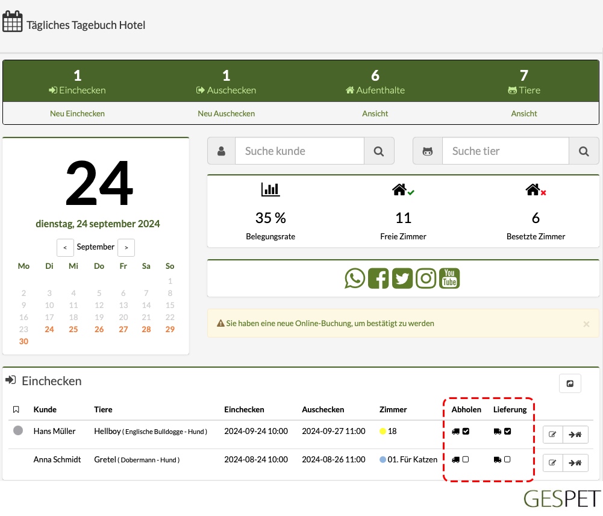The height and width of the screenshot is (516, 603).
Task: Check Abholen checkbox for Anna Schmidt
Action: point(466,459)
